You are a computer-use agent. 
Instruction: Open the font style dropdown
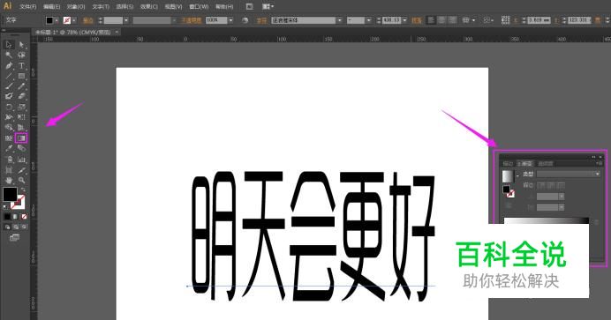pos(368,20)
